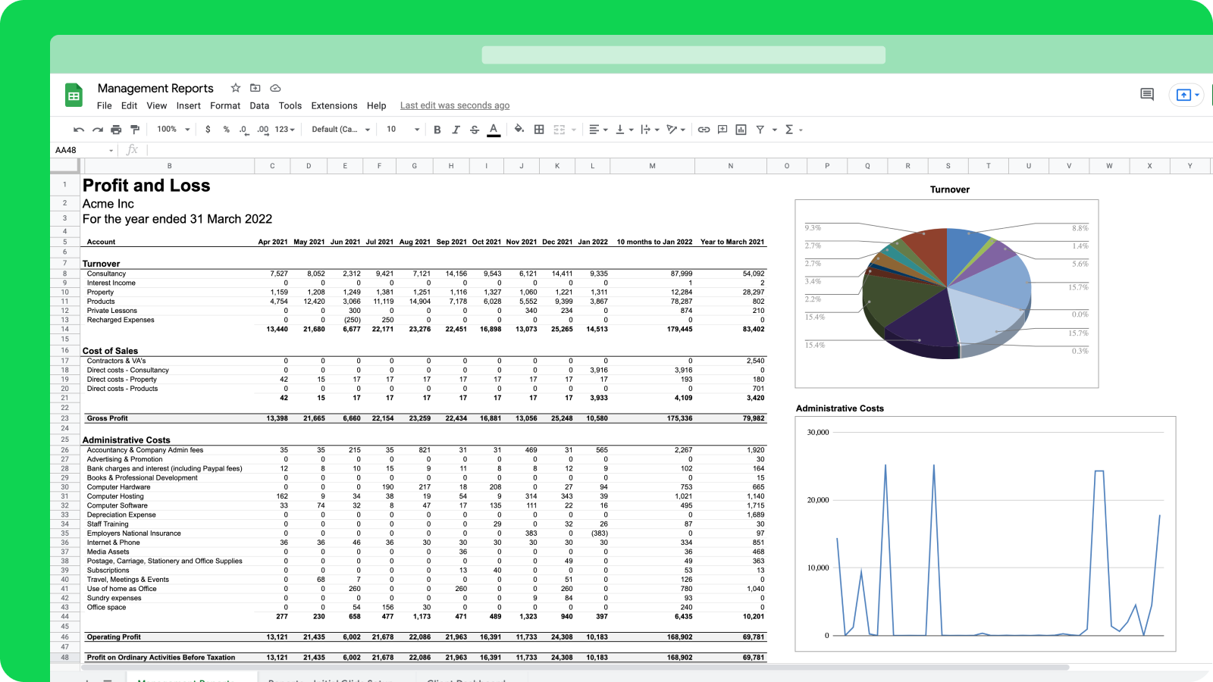The image size is (1213, 682).
Task: Click the borders grid icon
Action: 539,130
